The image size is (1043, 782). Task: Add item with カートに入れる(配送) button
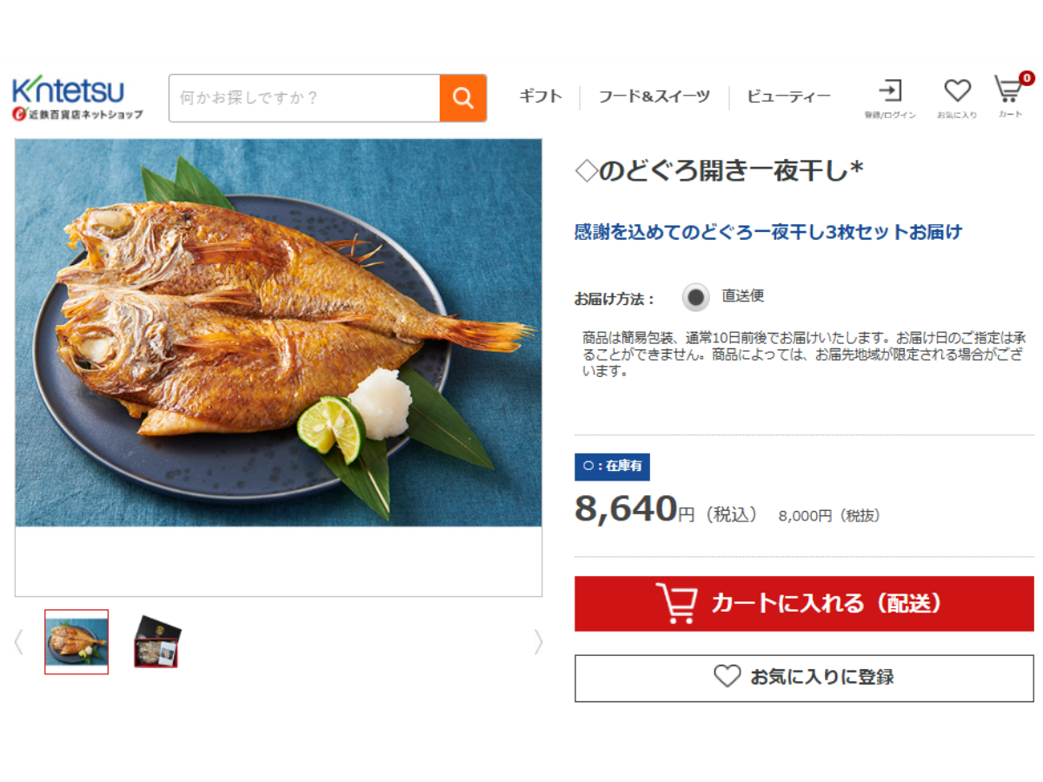point(804,603)
